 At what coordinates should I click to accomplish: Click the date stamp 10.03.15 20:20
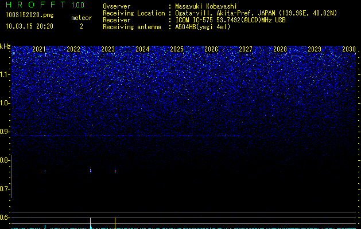point(29,26)
